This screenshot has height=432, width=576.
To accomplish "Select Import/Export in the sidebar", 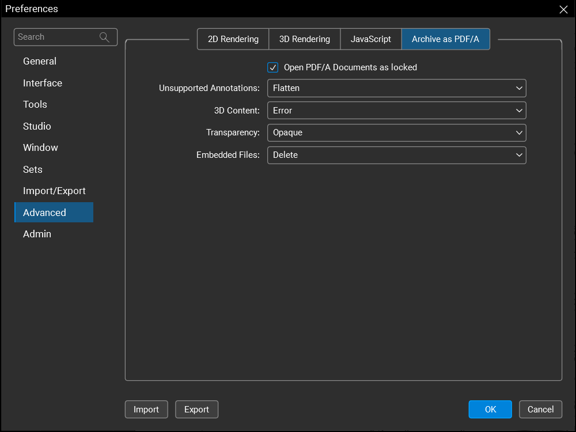I will 54,191.
